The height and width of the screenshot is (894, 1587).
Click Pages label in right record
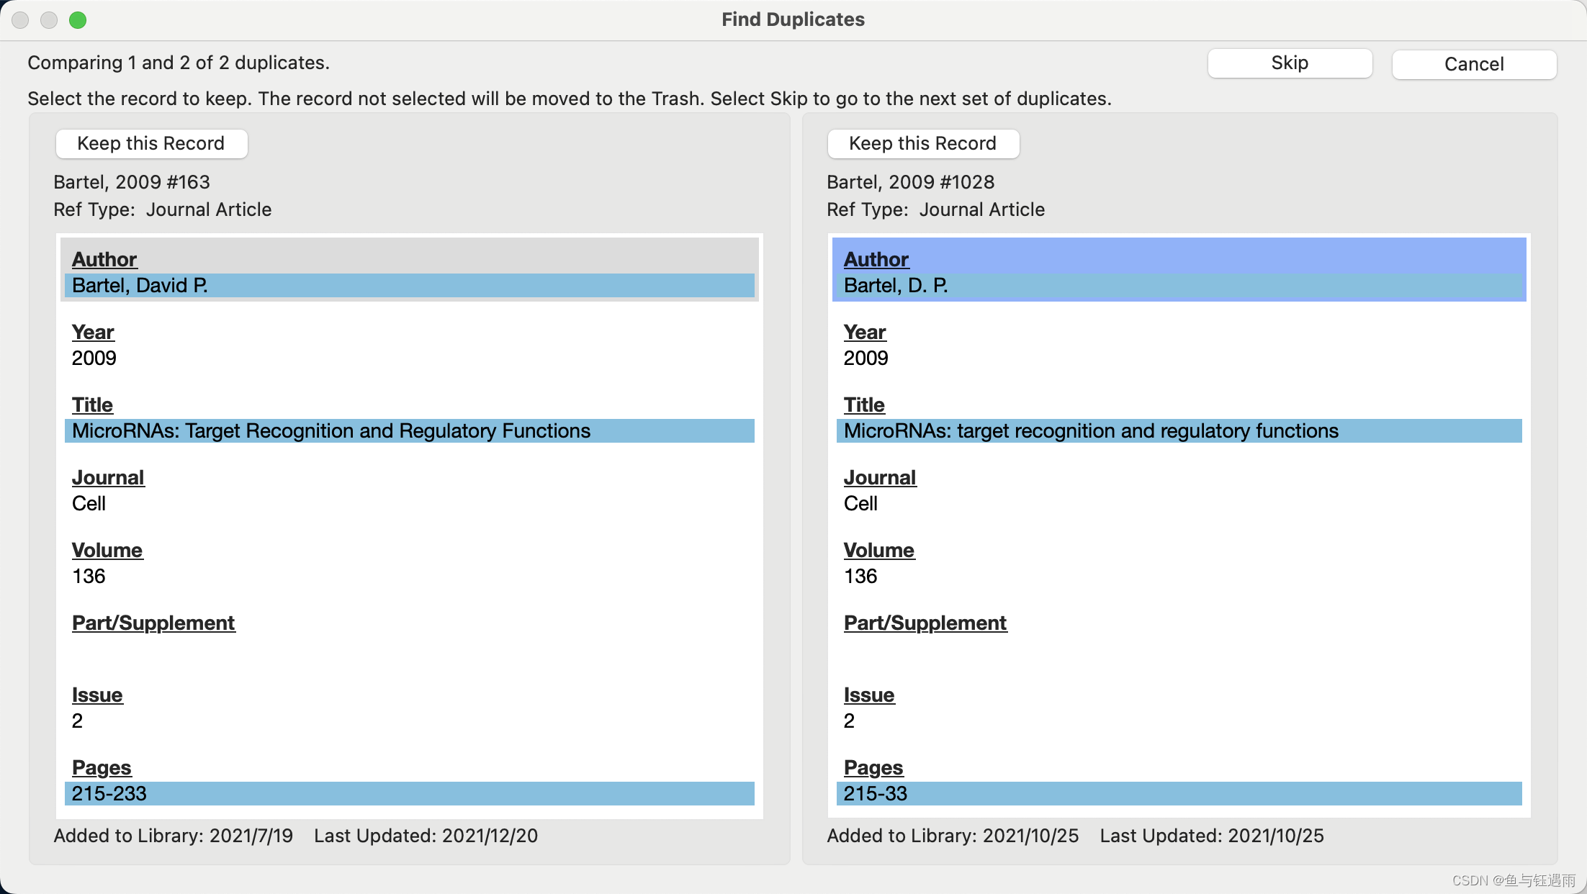[x=873, y=767]
